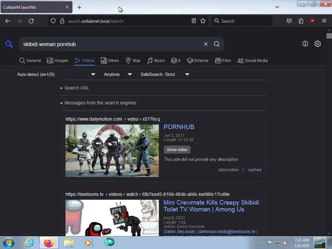Open list all tabs chevron
The height and width of the screenshot is (249, 332).
tap(277, 7)
